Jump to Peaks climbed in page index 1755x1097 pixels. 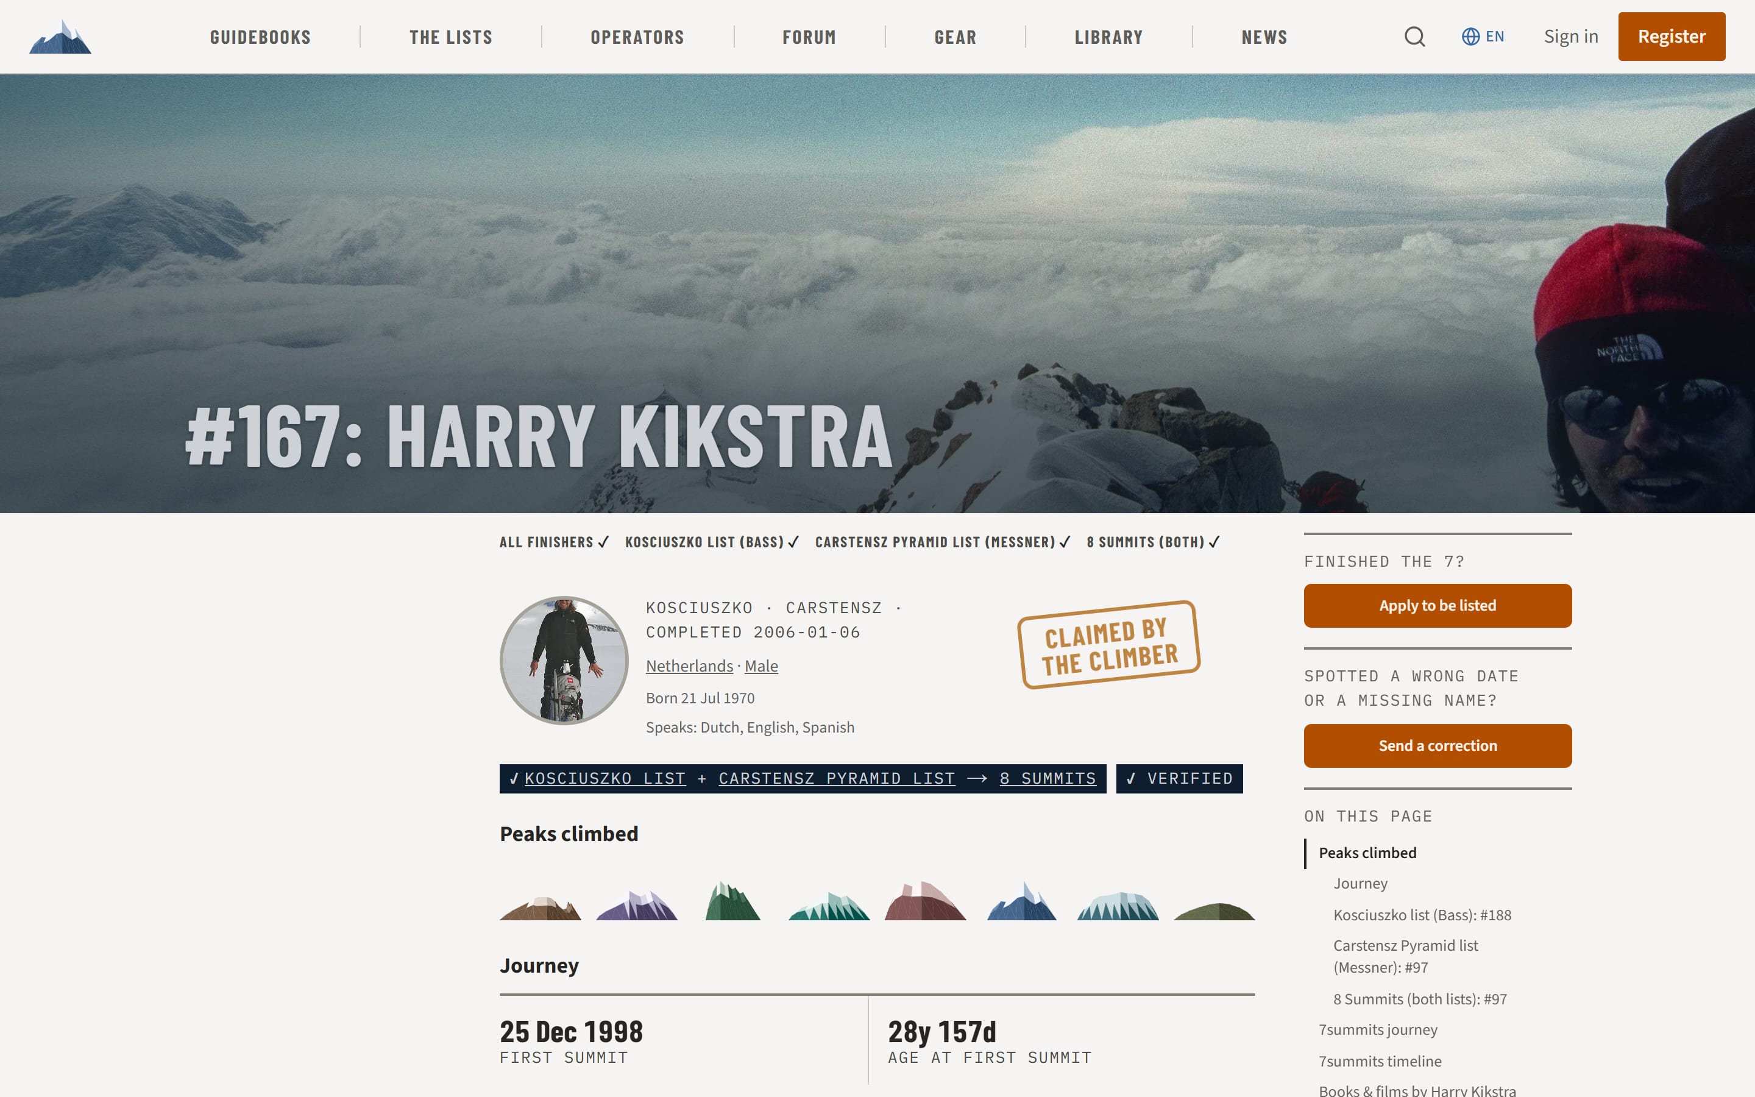click(1367, 853)
